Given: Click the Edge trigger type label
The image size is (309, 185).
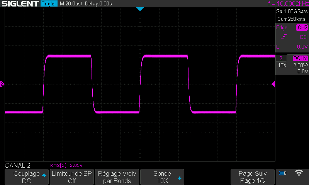Looking at the screenshot, I should pyautogui.click(x=282, y=27).
